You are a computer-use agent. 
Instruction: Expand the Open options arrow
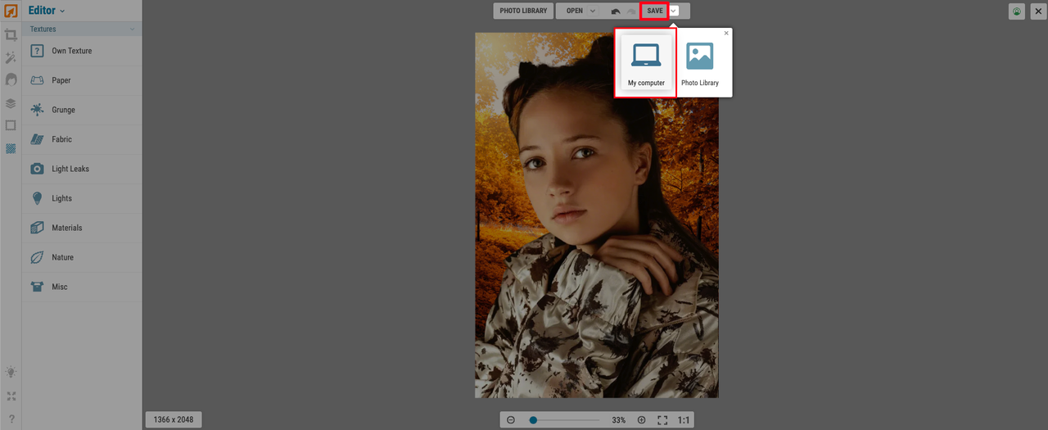[x=593, y=11]
